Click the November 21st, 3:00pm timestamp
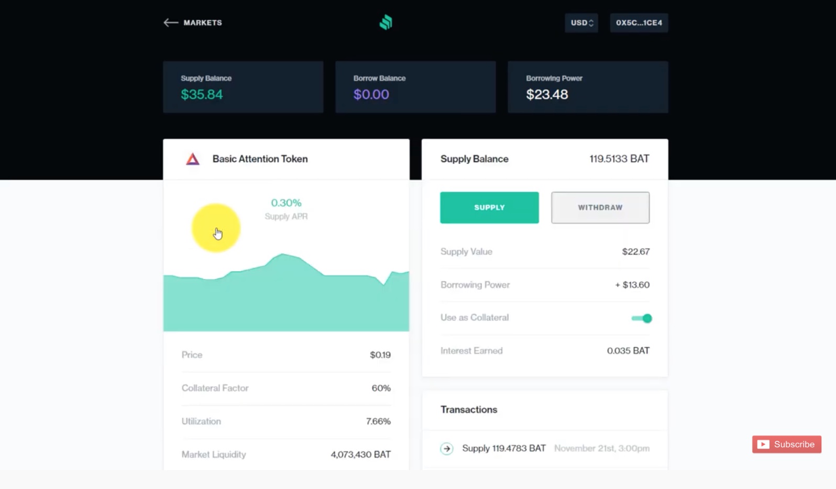Image resolution: width=836 pixels, height=489 pixels. pyautogui.click(x=602, y=448)
